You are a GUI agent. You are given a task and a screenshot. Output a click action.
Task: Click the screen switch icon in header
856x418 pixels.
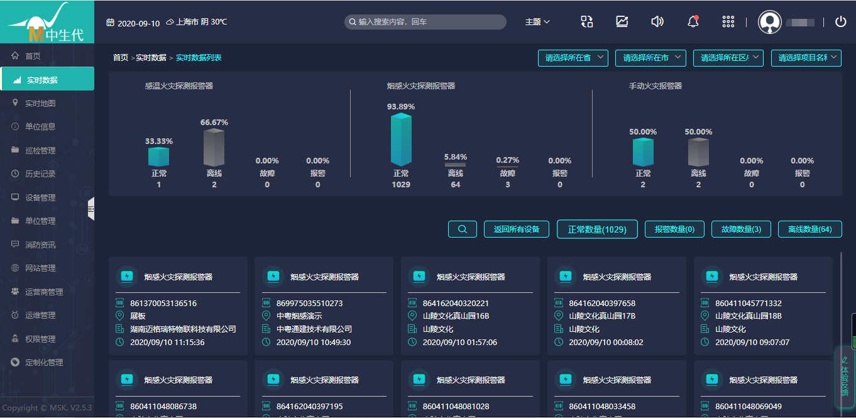(x=586, y=21)
